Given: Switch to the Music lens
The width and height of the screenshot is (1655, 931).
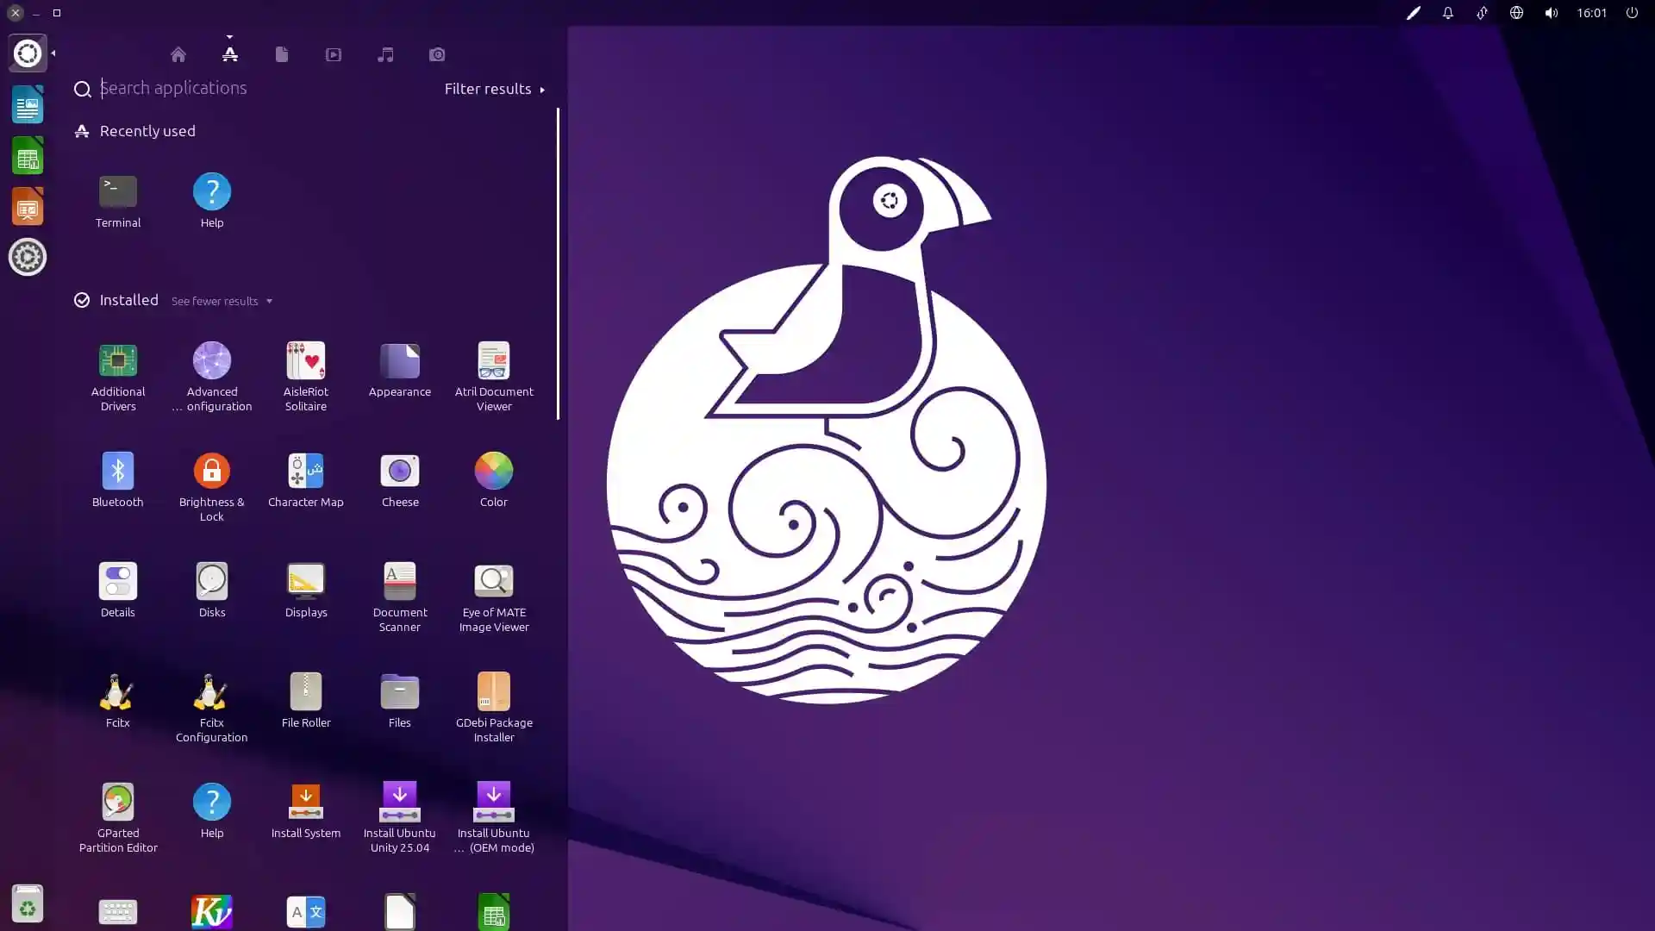Looking at the screenshot, I should point(385,54).
